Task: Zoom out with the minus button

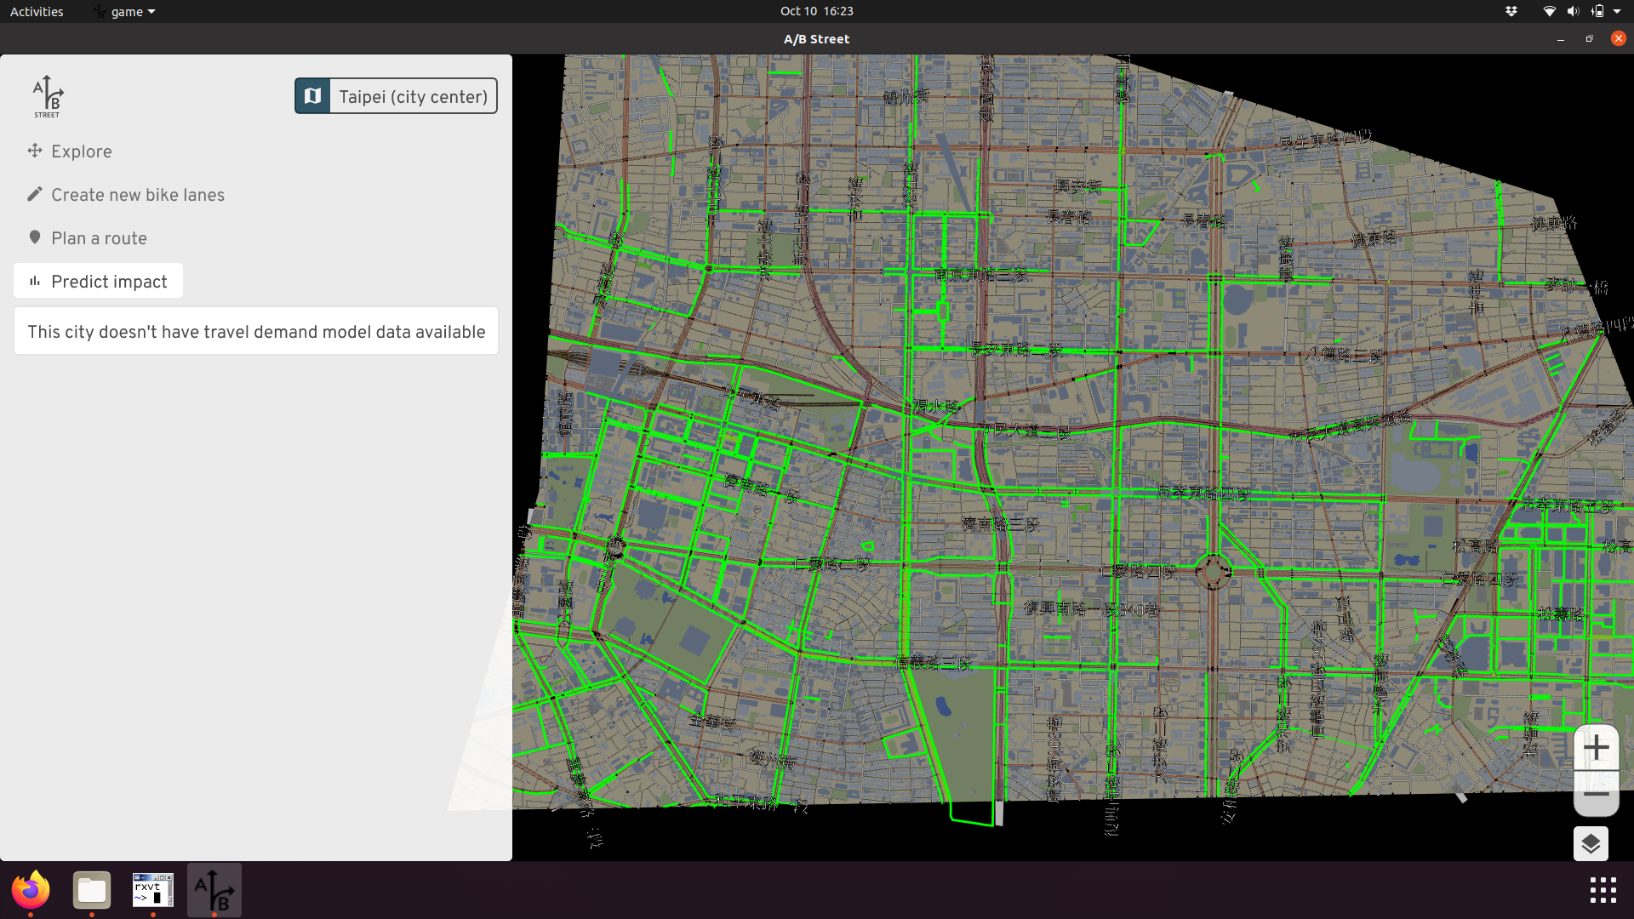Action: click(x=1596, y=794)
